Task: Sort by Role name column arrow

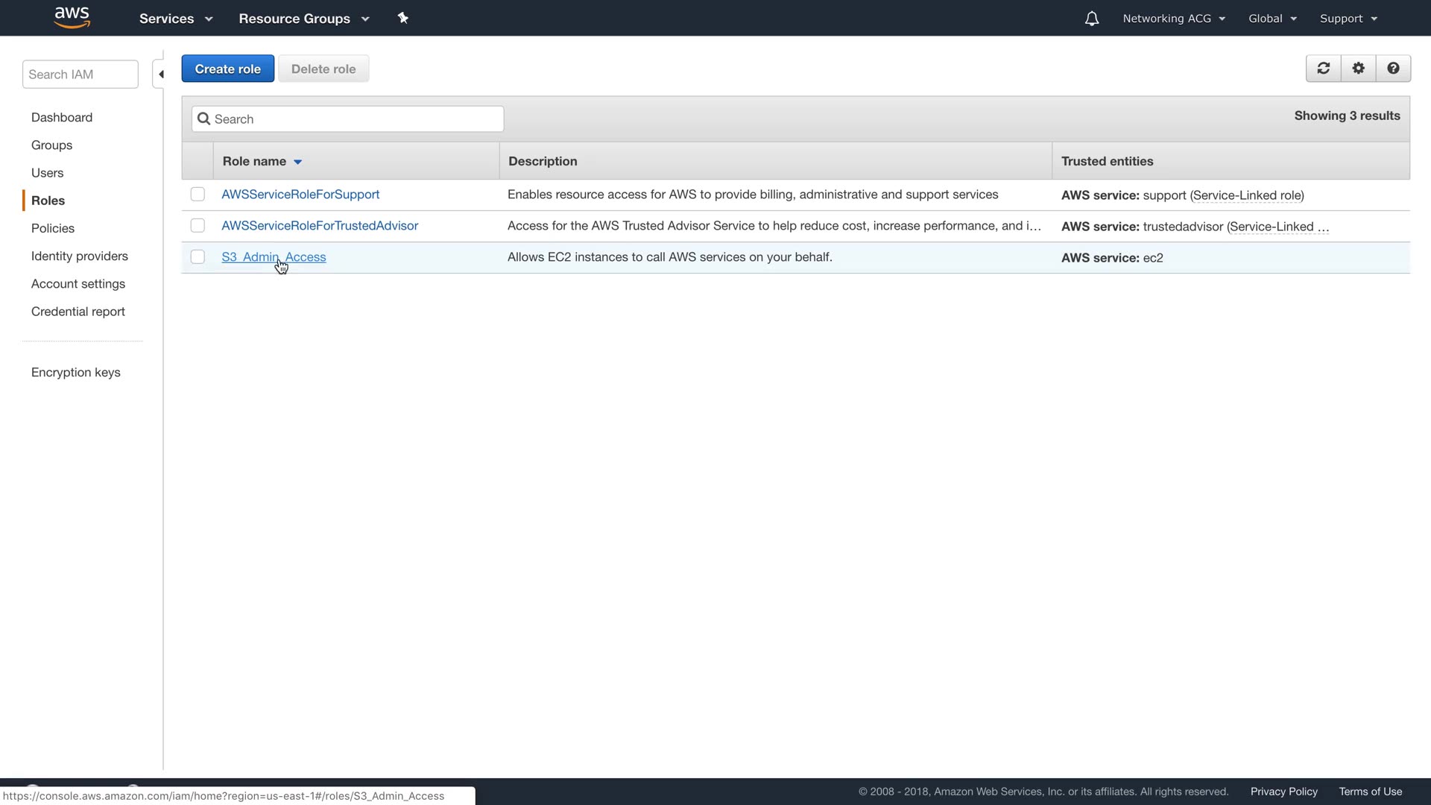Action: (x=297, y=162)
